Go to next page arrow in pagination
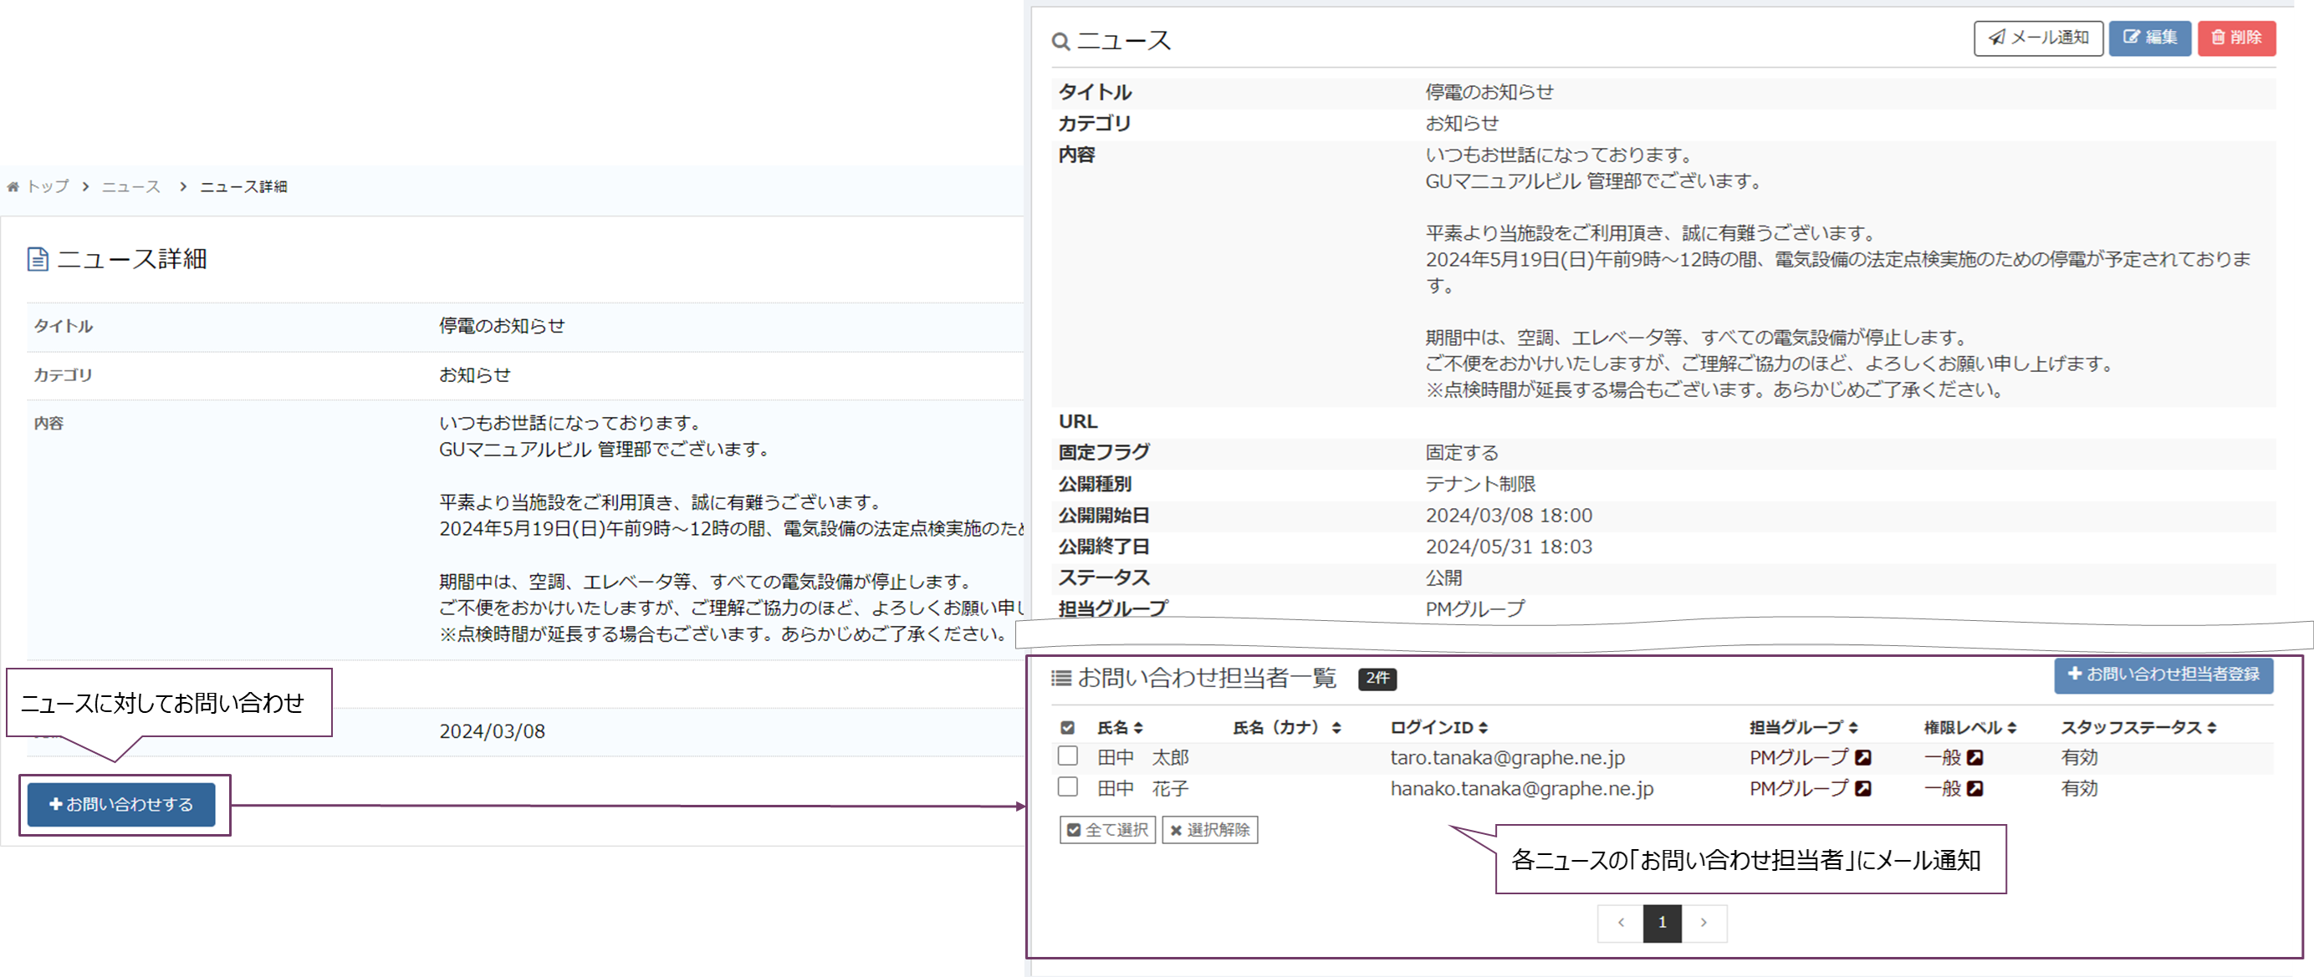 coord(1704,922)
